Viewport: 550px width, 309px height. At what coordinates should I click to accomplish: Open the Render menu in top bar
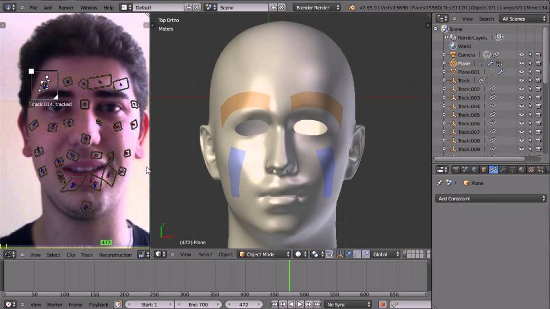[66, 8]
